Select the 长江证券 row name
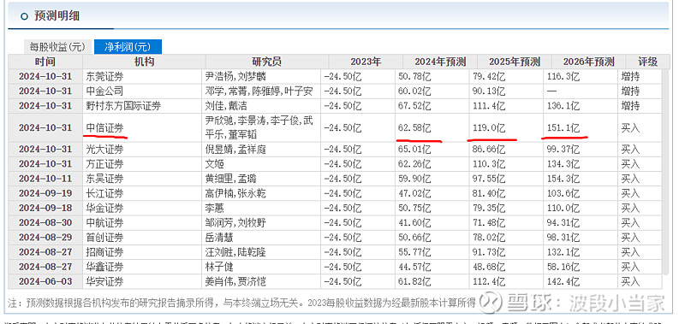This screenshot has width=685, height=324. coord(104,193)
